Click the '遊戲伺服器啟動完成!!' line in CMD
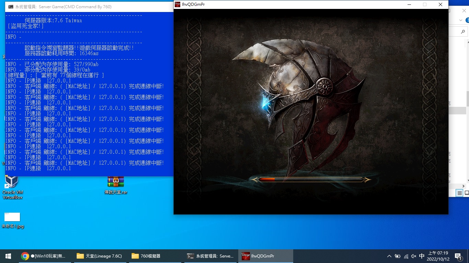Screen dimensions: 469x263 tap(107, 48)
